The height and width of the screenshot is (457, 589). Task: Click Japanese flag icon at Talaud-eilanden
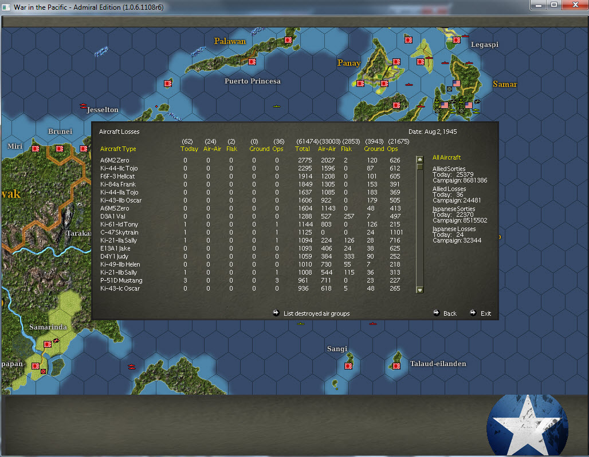396,366
